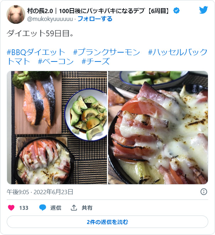215x235 pixels.
Task: Open the left salmon and avocado photo
Action: pos(57,128)
